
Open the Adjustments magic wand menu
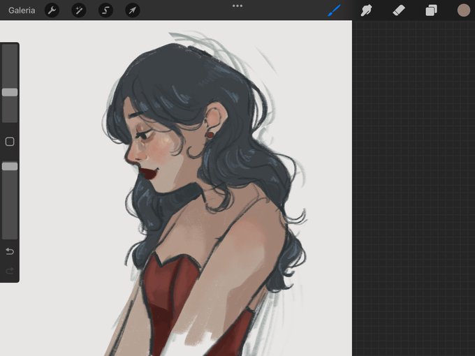pos(79,10)
